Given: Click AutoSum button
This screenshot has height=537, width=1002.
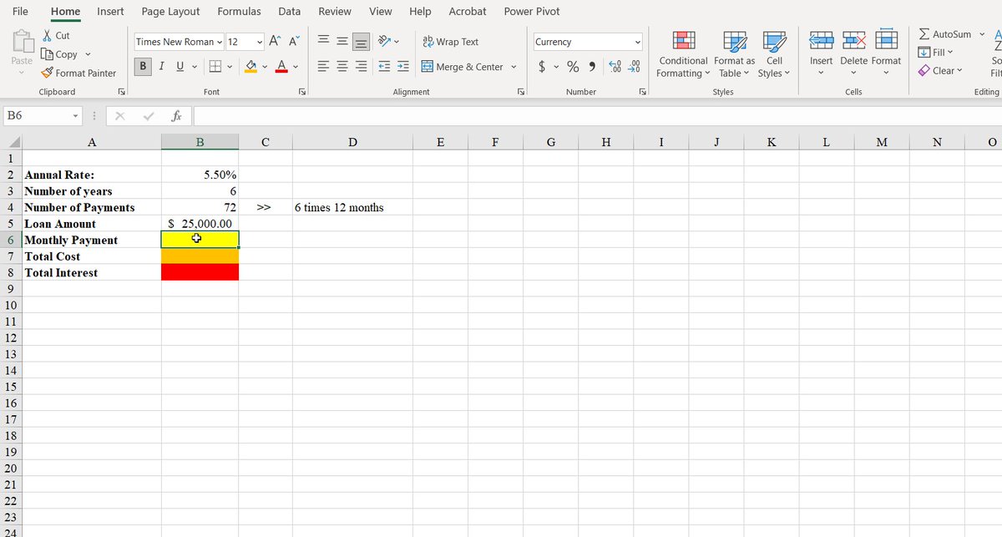Looking at the screenshot, I should tap(944, 34).
